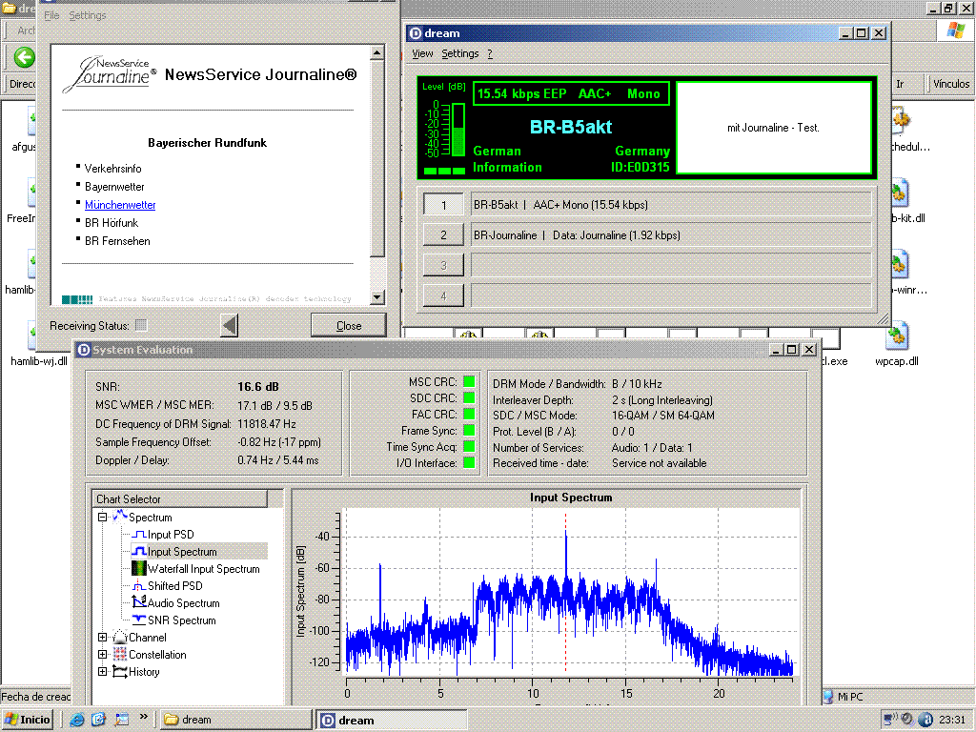The image size is (976, 732).
Task: Select Waterfall Input Spectrum tree label
Action: (x=204, y=569)
